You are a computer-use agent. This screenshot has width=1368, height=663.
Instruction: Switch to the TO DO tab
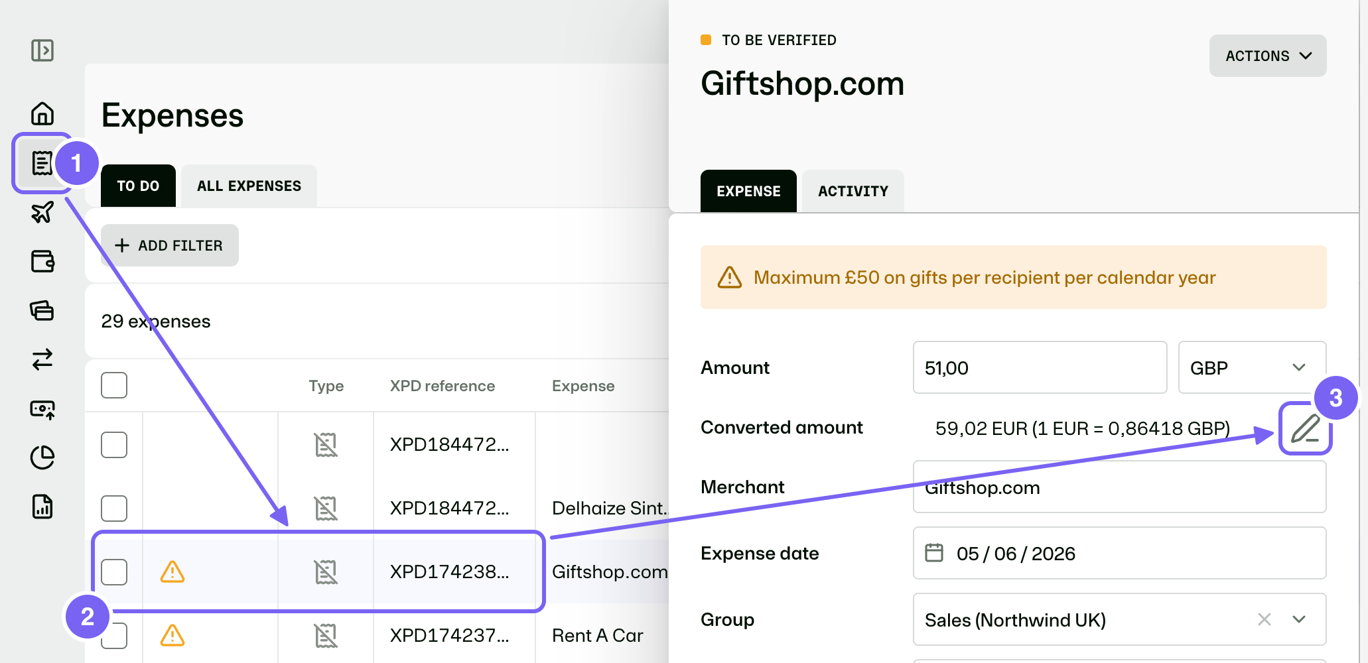click(138, 186)
